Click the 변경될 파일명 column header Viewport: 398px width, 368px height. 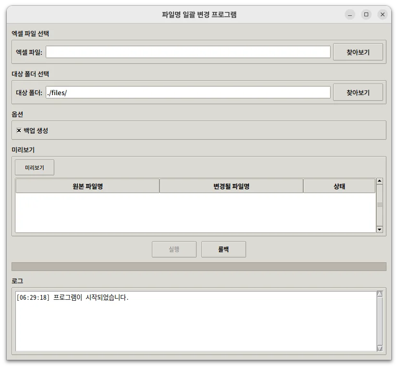231,186
